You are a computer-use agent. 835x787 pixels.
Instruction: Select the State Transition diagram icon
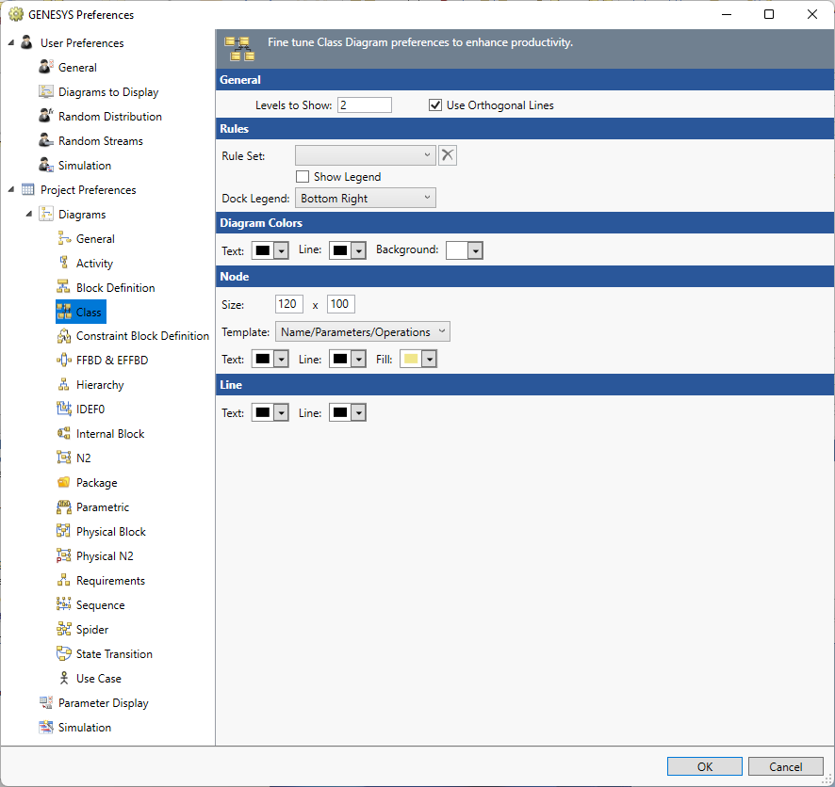coord(61,653)
